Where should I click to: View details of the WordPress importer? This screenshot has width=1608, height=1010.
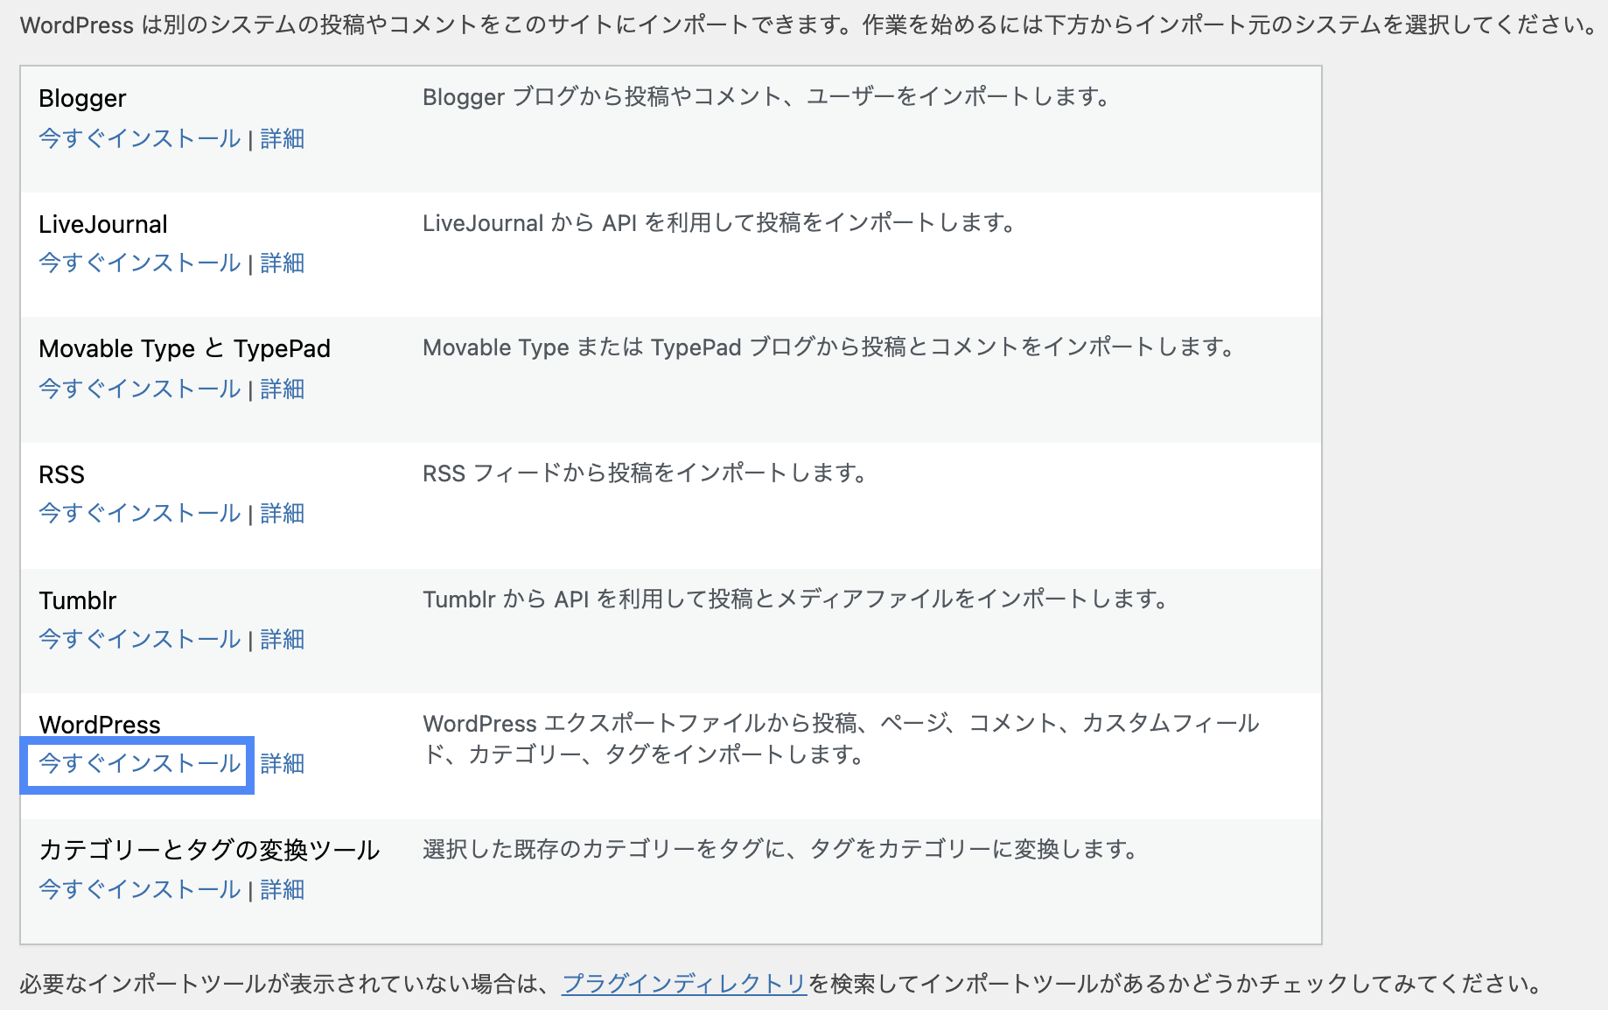pyautogui.click(x=282, y=764)
